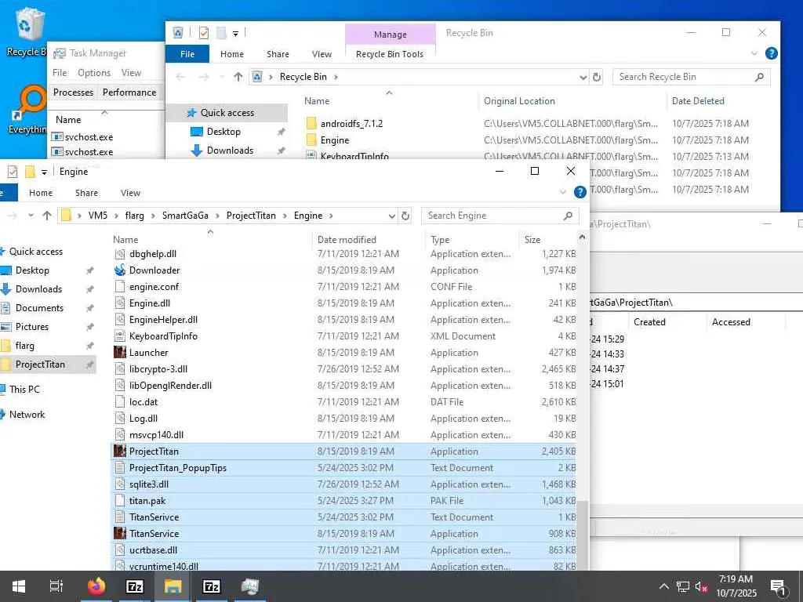Image resolution: width=803 pixels, height=602 pixels.
Task: Refresh the Engine folder view
Action: click(x=405, y=216)
